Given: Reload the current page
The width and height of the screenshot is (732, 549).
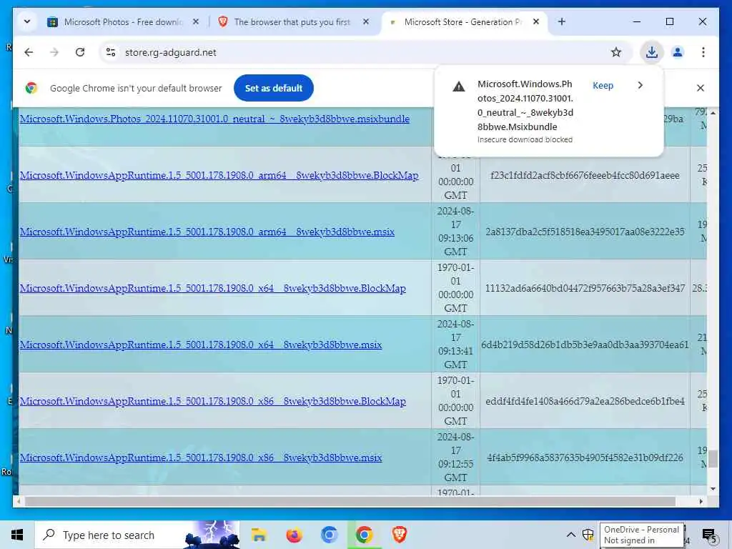Looking at the screenshot, I should click(x=80, y=52).
